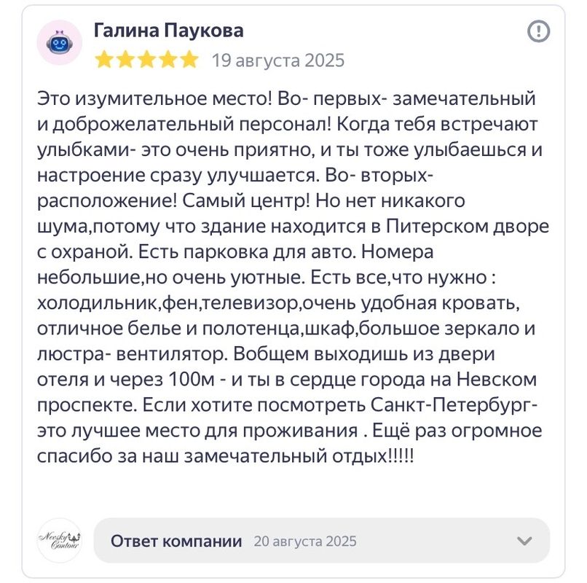Open Галина Паукова's robot avatar
The height and width of the screenshot is (583, 587).
click(x=59, y=43)
